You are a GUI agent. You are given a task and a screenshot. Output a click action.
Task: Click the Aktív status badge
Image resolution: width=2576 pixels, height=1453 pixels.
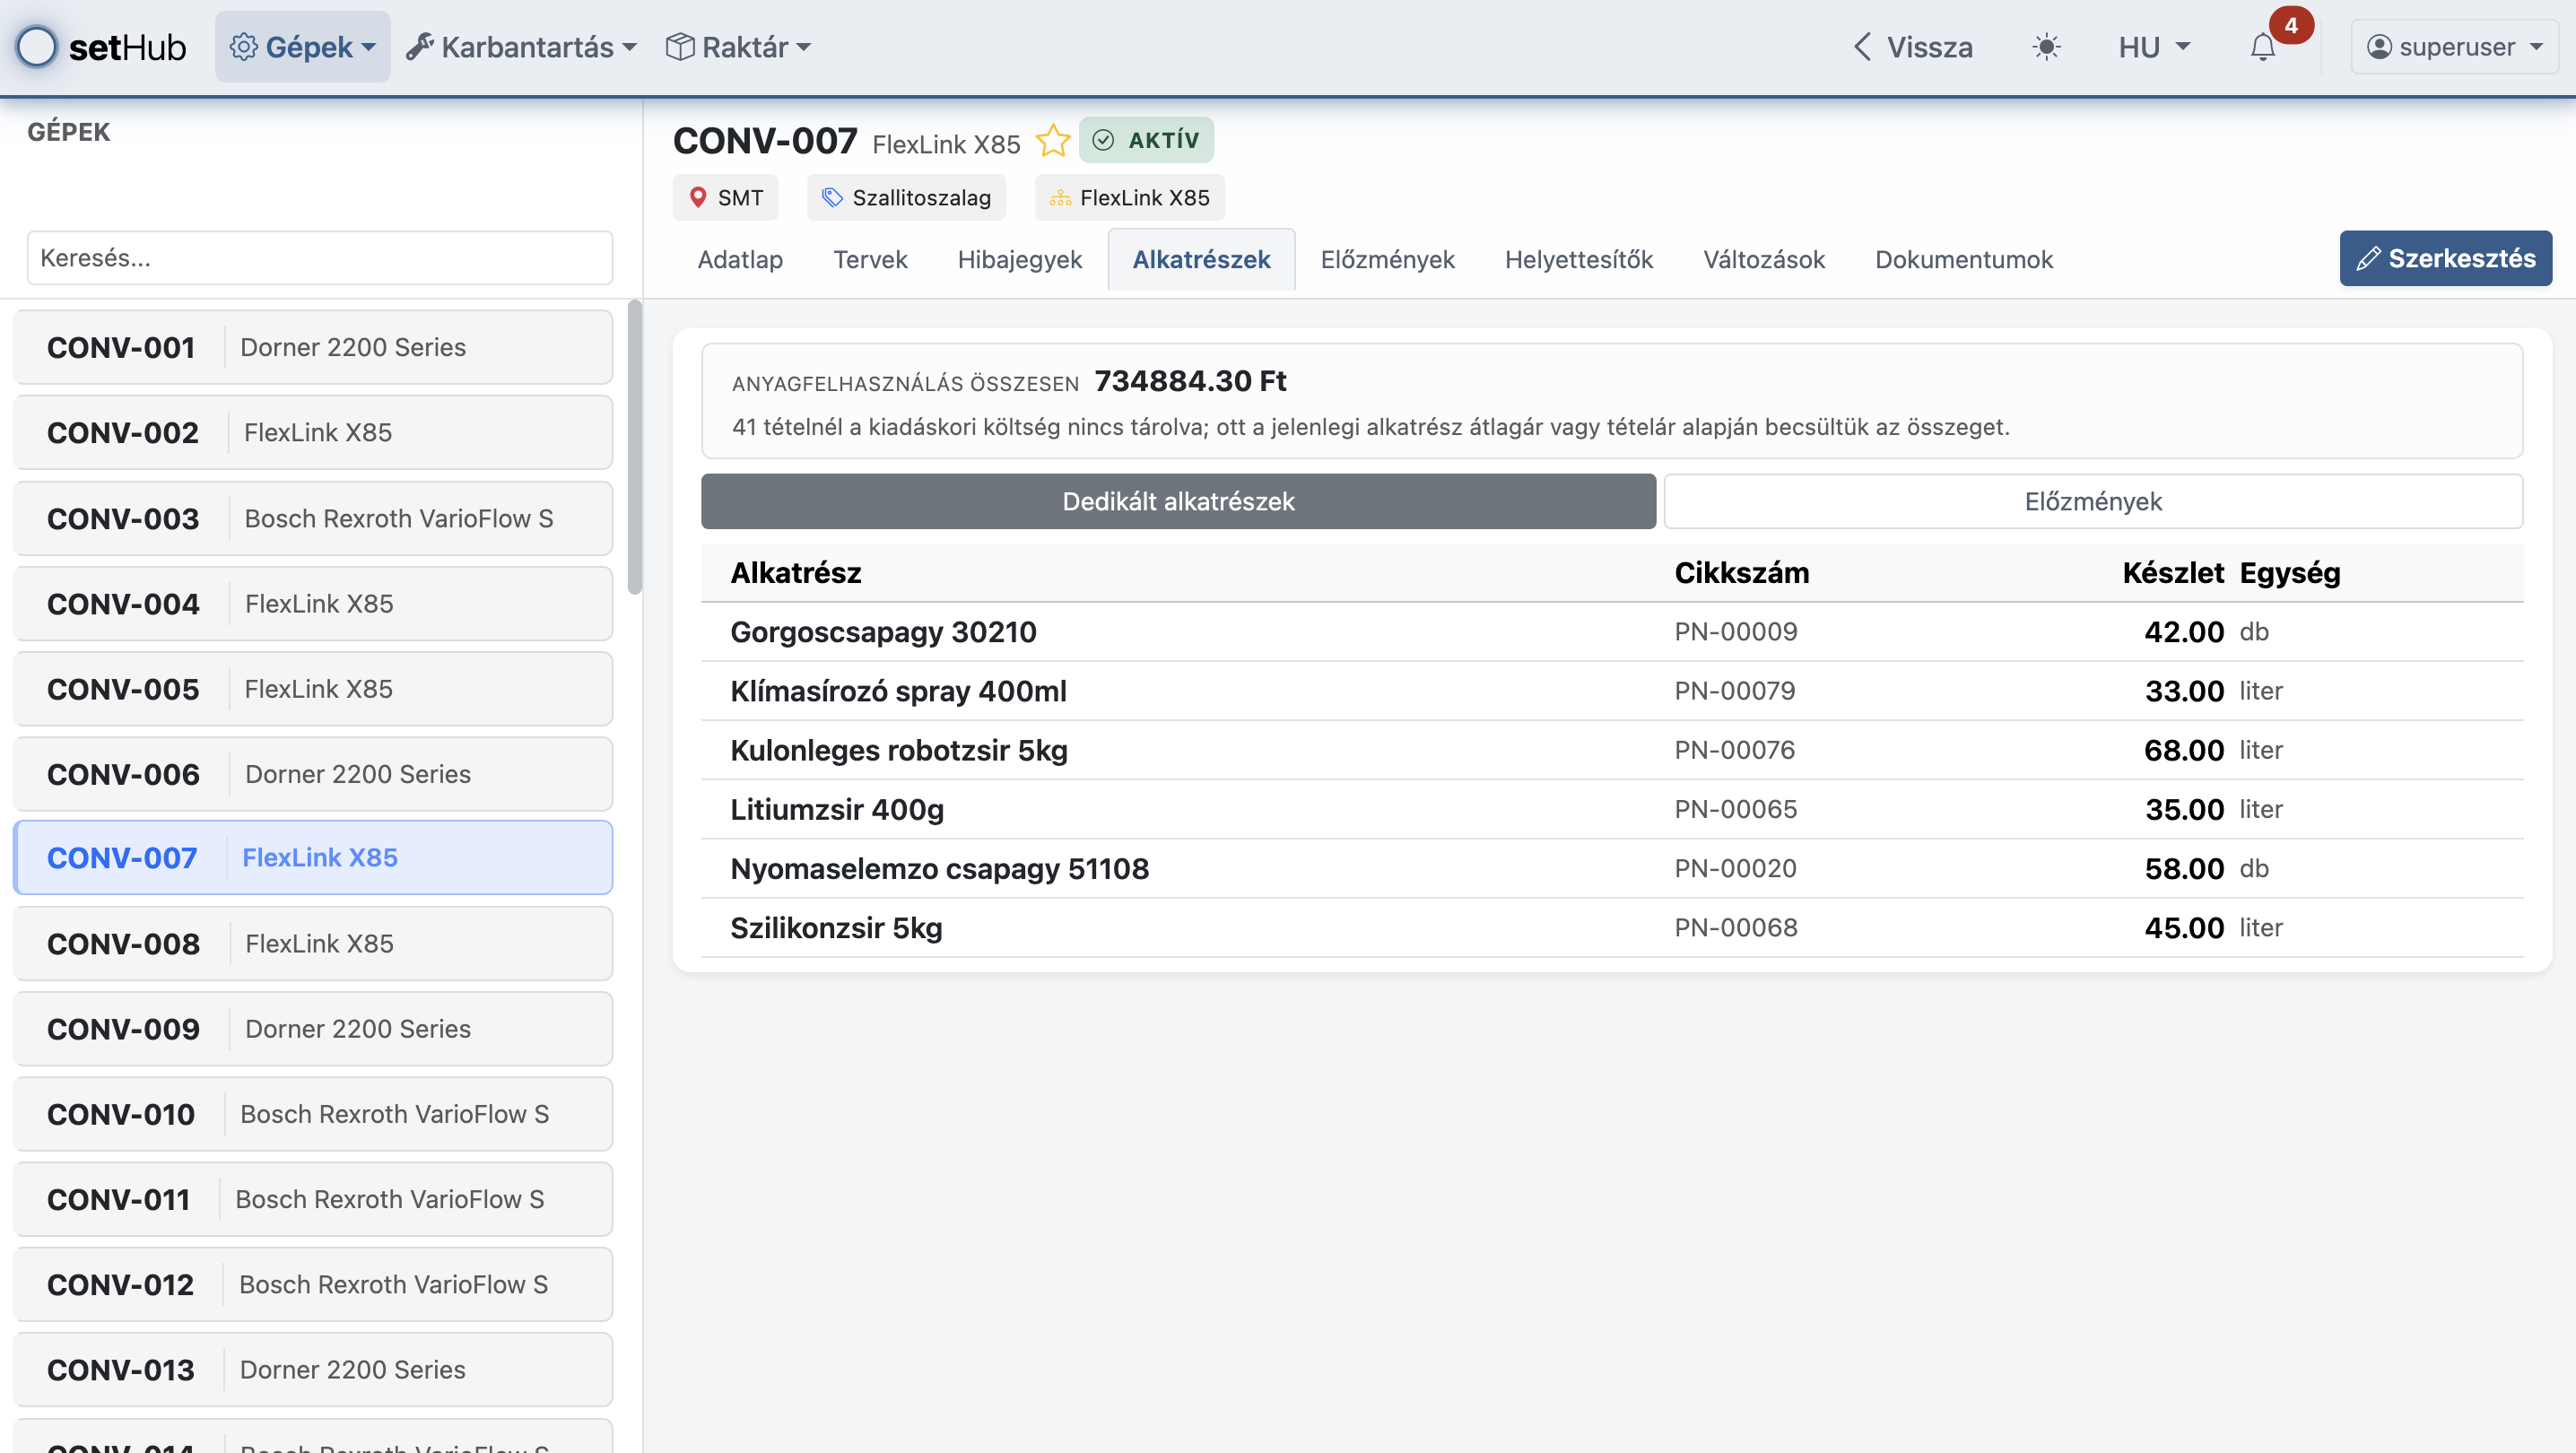1146,140
